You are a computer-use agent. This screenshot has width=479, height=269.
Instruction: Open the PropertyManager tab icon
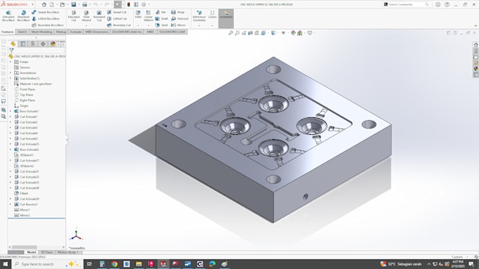[x=23, y=44]
